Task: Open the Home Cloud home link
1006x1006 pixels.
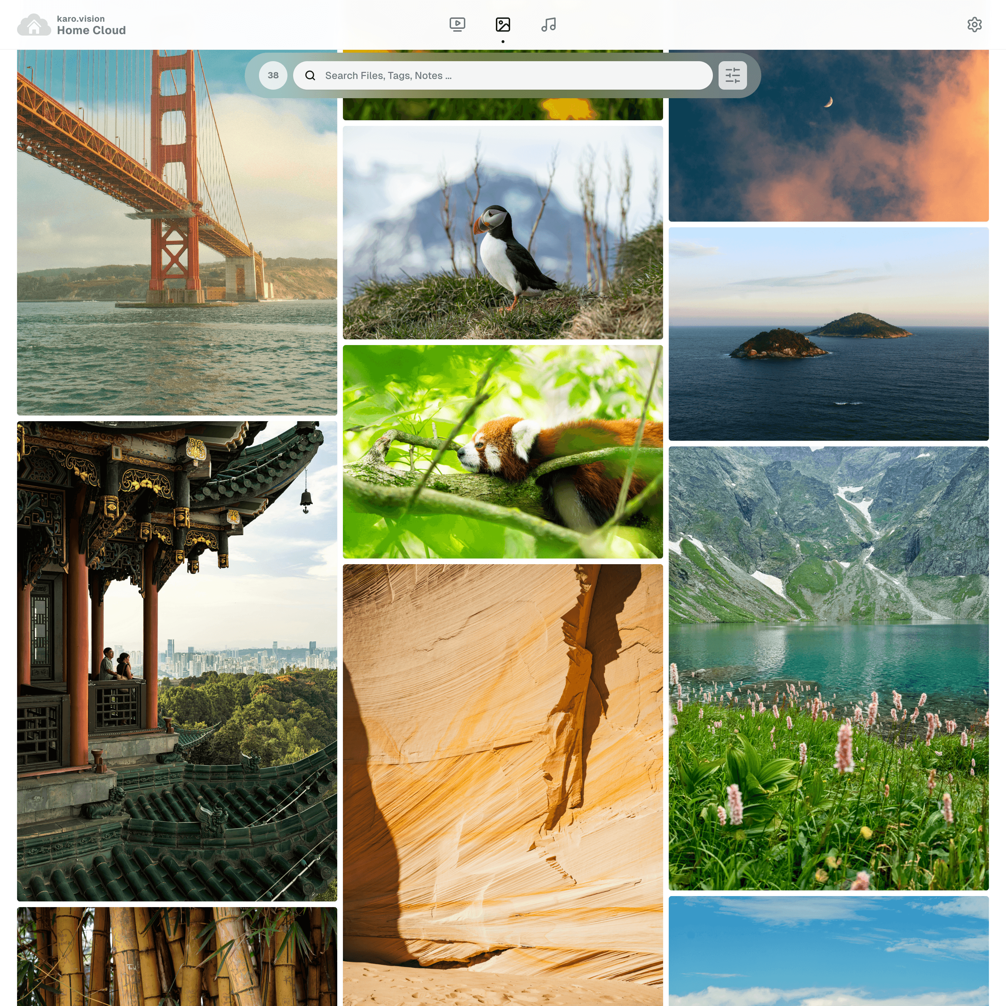Action: pyautogui.click(x=91, y=30)
